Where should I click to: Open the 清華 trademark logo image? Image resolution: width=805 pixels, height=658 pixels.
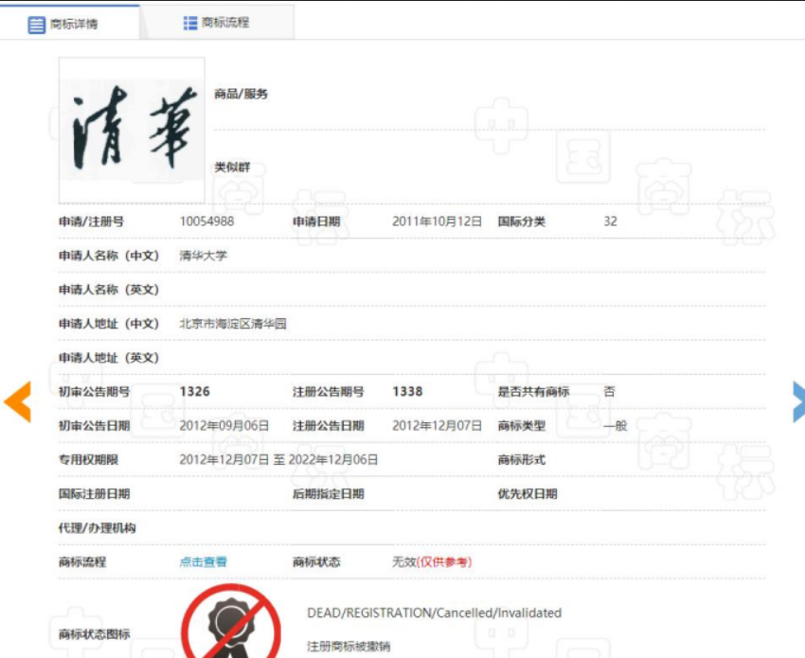(132, 130)
